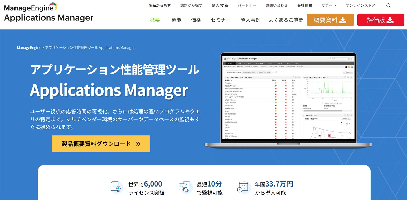Viewport: 407px width, 200px height.
Task: Open the 購入/更新 menu
Action: tap(220, 5)
